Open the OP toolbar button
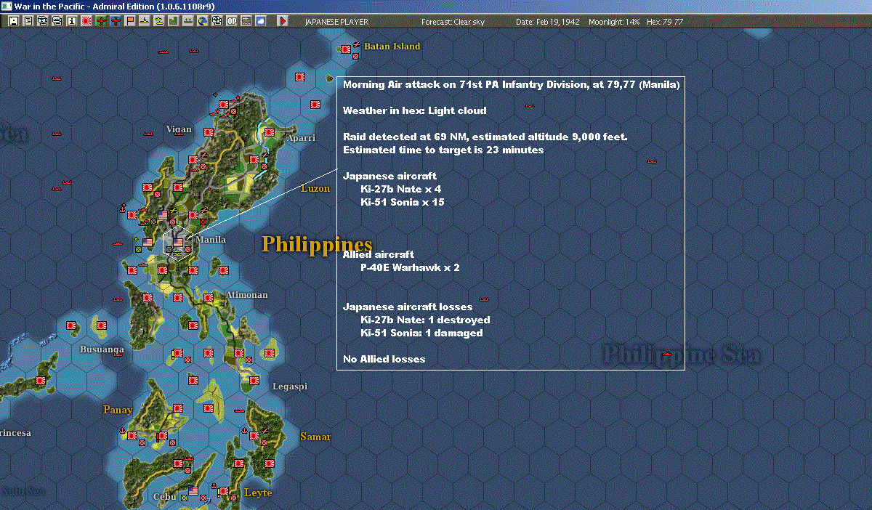 (231, 21)
